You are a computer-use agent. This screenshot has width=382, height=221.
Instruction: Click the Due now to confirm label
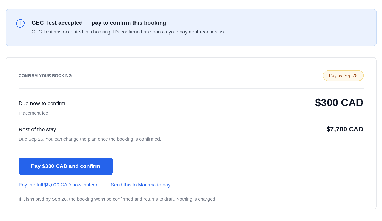pos(42,103)
